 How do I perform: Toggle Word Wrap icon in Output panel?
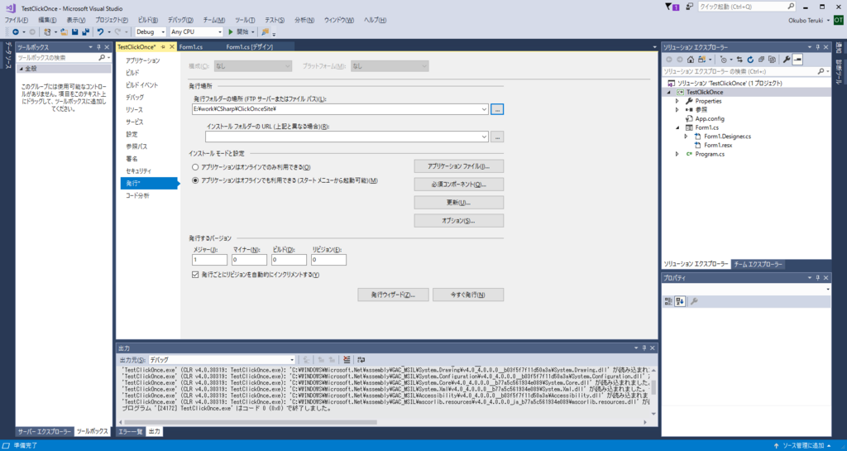(361, 360)
